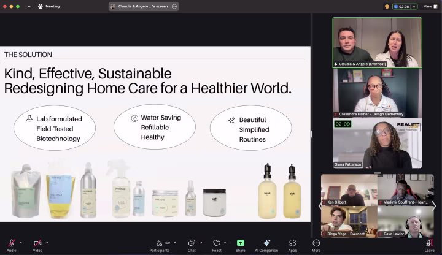Expand the React options caret

coord(225,243)
